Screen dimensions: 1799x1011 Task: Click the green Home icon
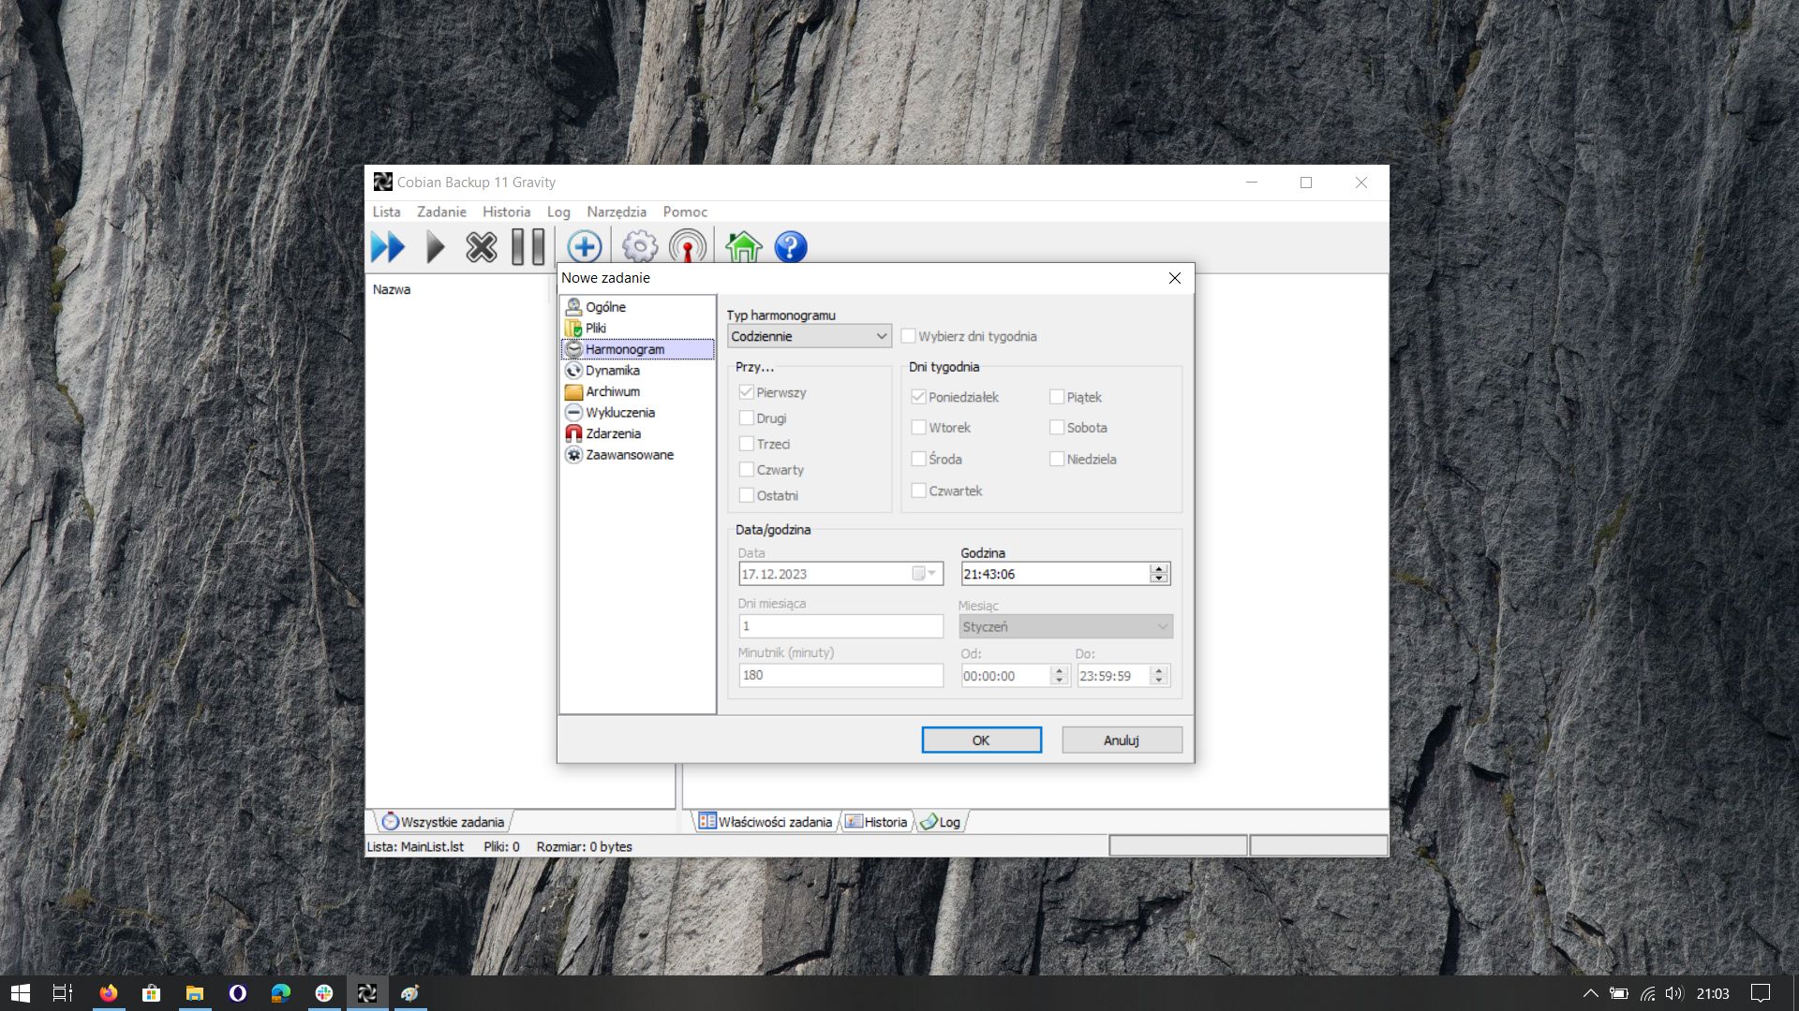click(x=743, y=248)
